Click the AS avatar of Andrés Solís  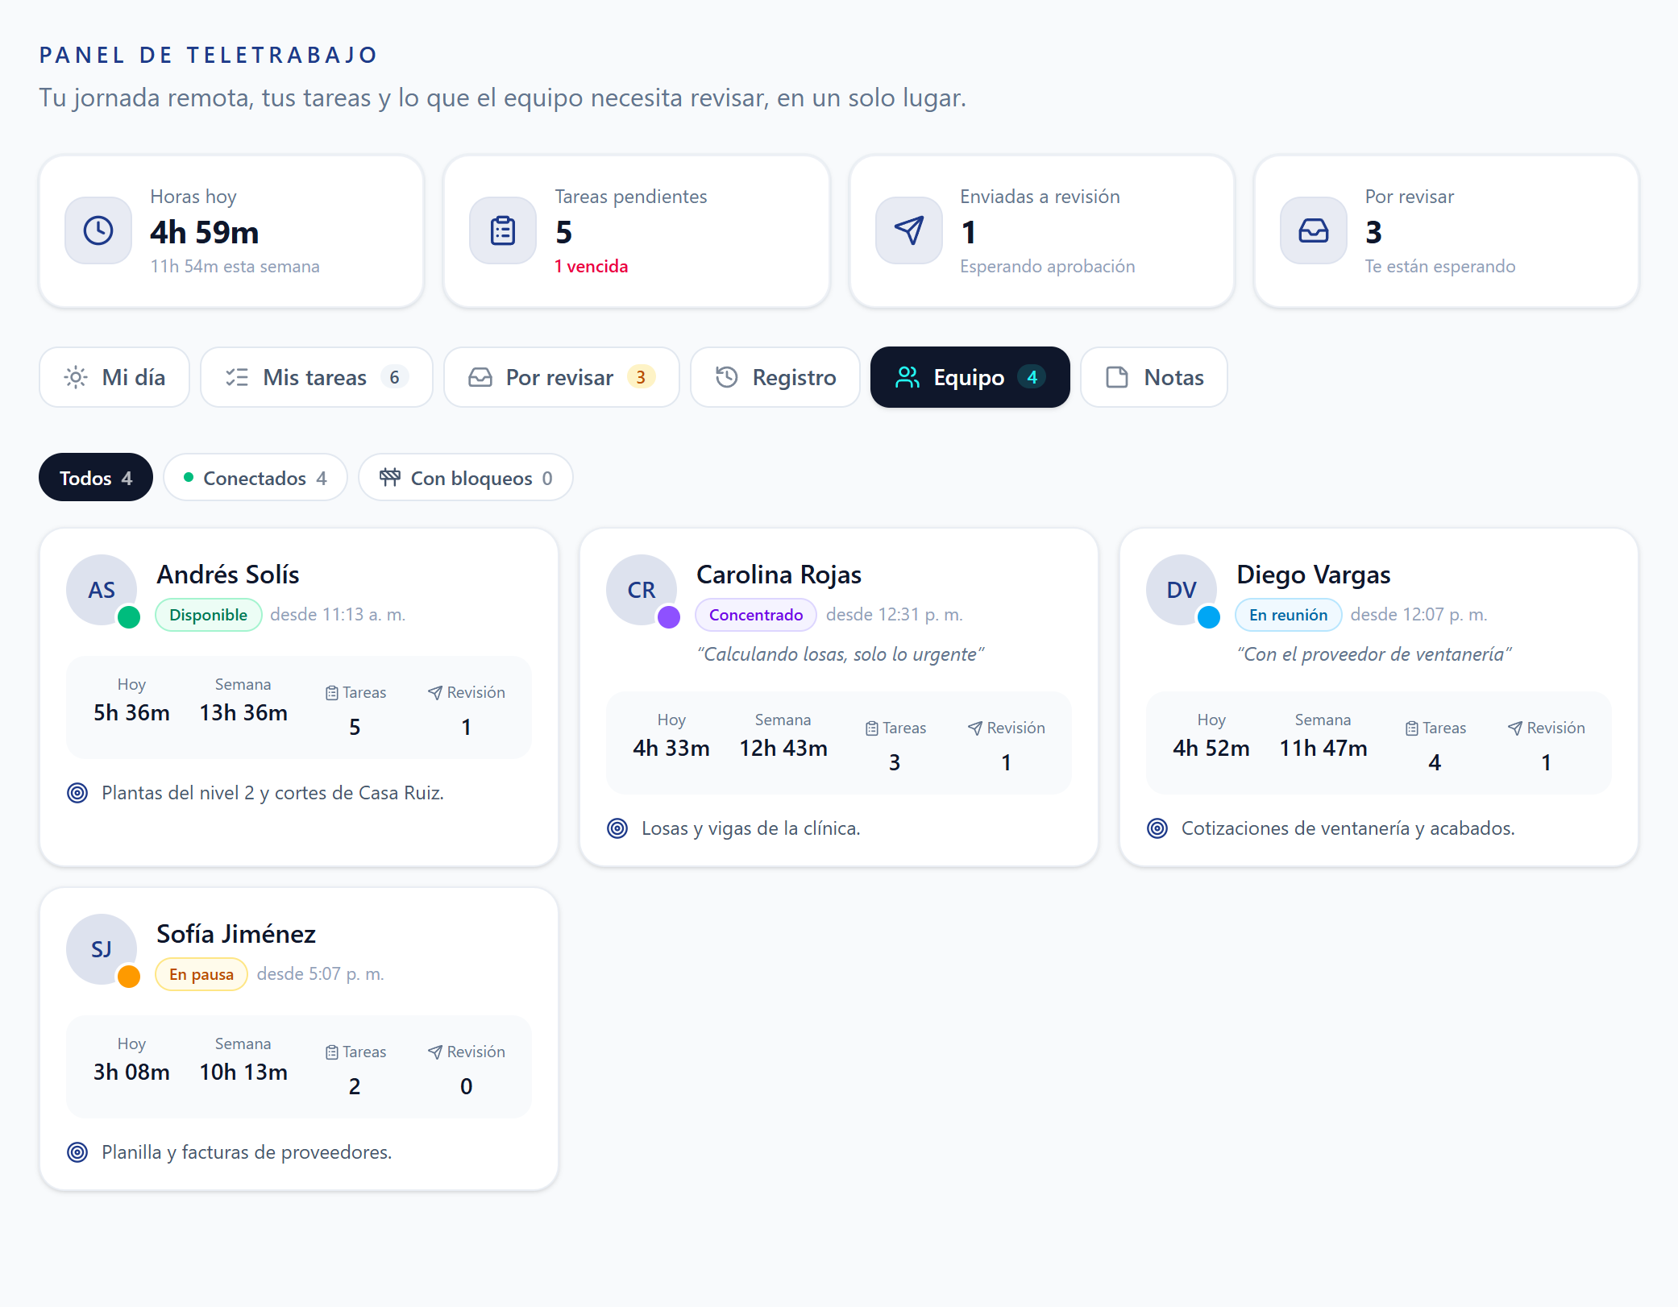point(102,590)
